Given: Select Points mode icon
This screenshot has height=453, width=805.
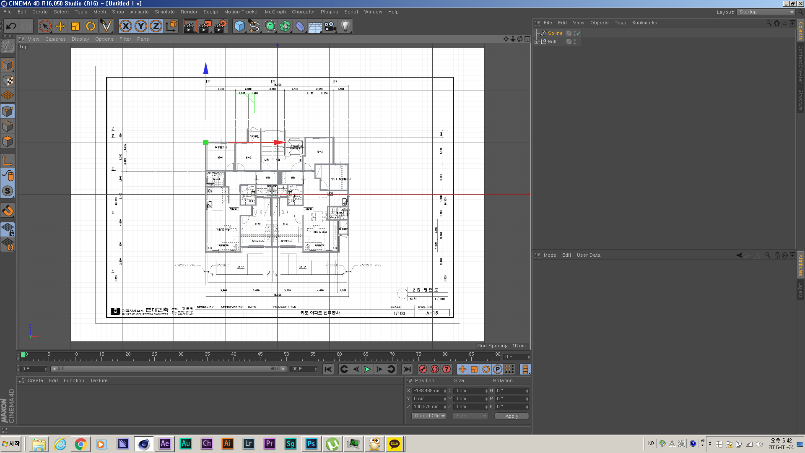Looking at the screenshot, I should click(x=8, y=111).
